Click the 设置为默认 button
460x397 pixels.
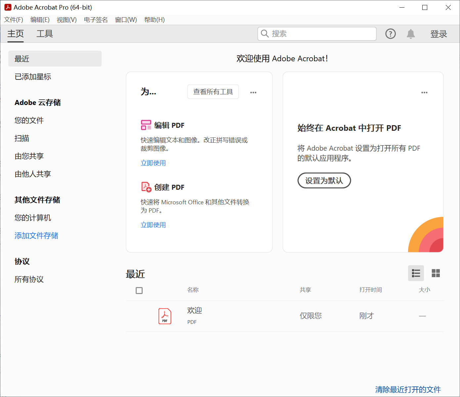(x=324, y=180)
